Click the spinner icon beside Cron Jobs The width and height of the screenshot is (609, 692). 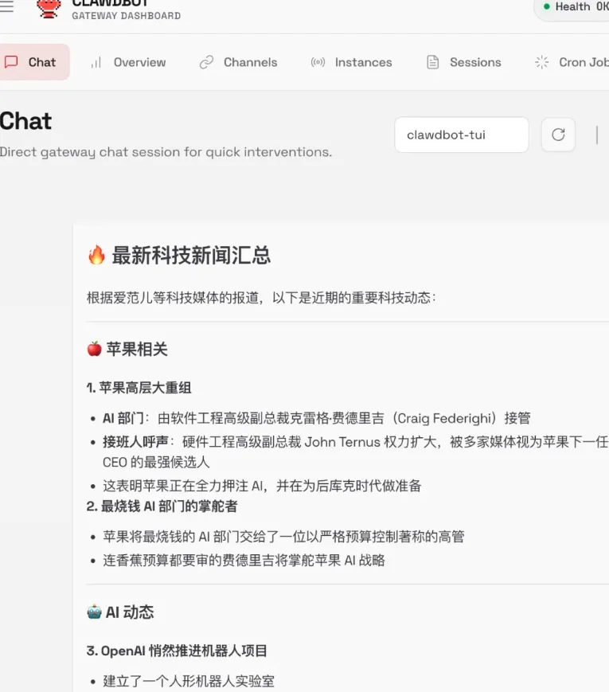[x=541, y=62]
